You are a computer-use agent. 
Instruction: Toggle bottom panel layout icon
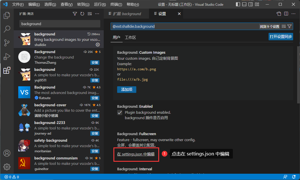[244, 4]
